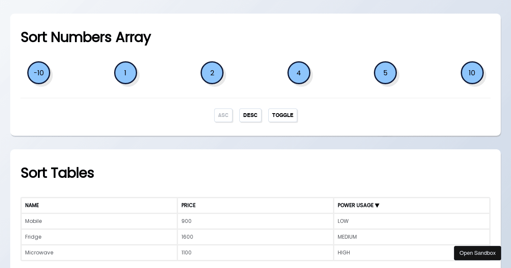This screenshot has height=268, width=511.
Task: Select the circle labeled 5
Action: 385,73
